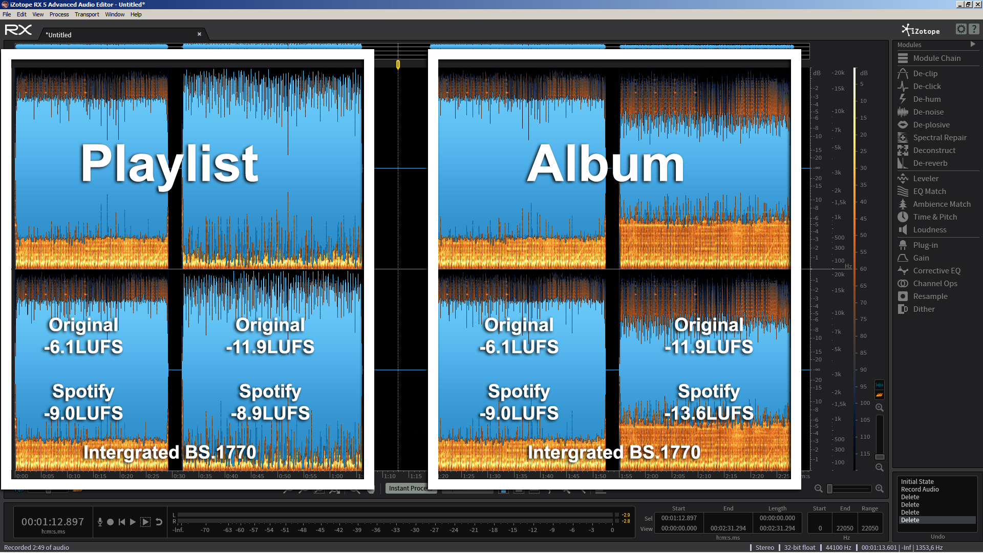Open the Loudness module

click(929, 230)
